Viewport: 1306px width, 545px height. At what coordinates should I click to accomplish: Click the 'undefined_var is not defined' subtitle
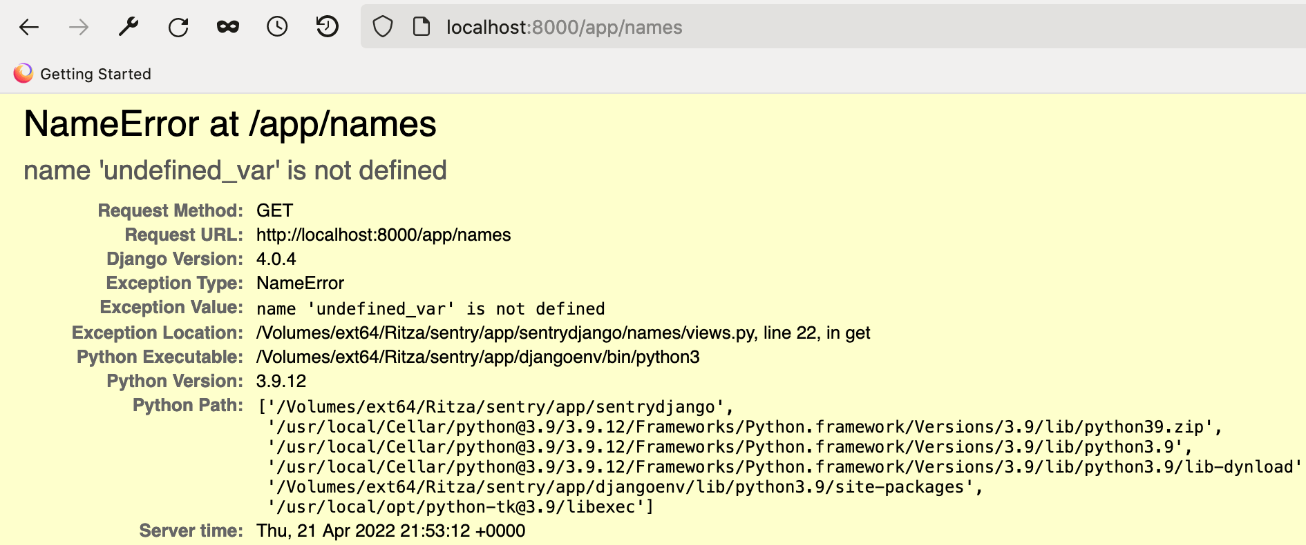click(235, 170)
